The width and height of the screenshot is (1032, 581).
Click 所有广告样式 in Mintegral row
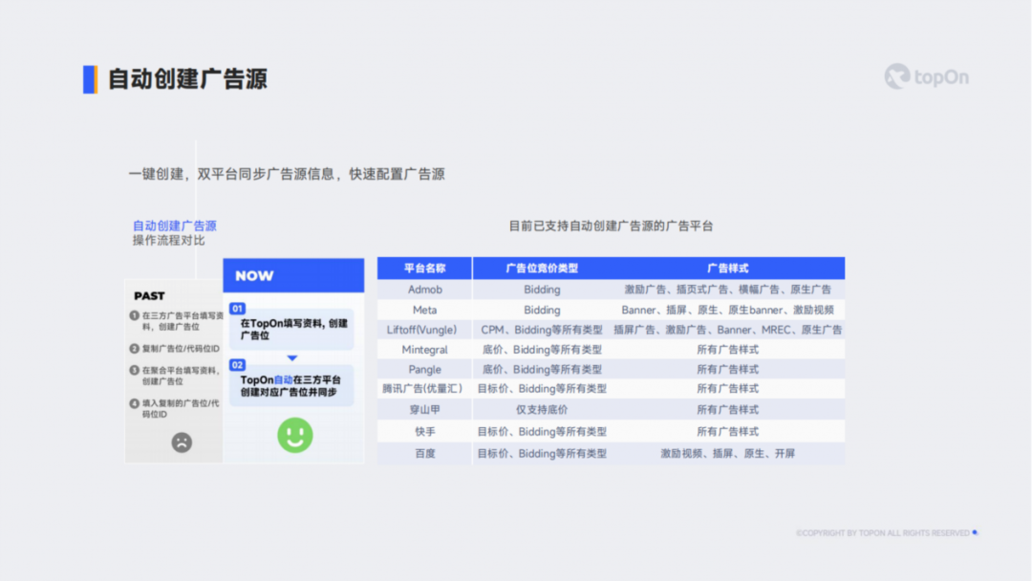point(727,350)
